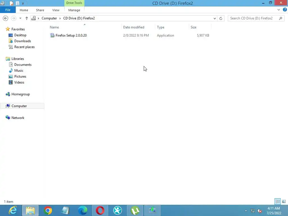The width and height of the screenshot is (288, 216).
Task: Click the Firefox Setup application icon
Action: [52, 35]
